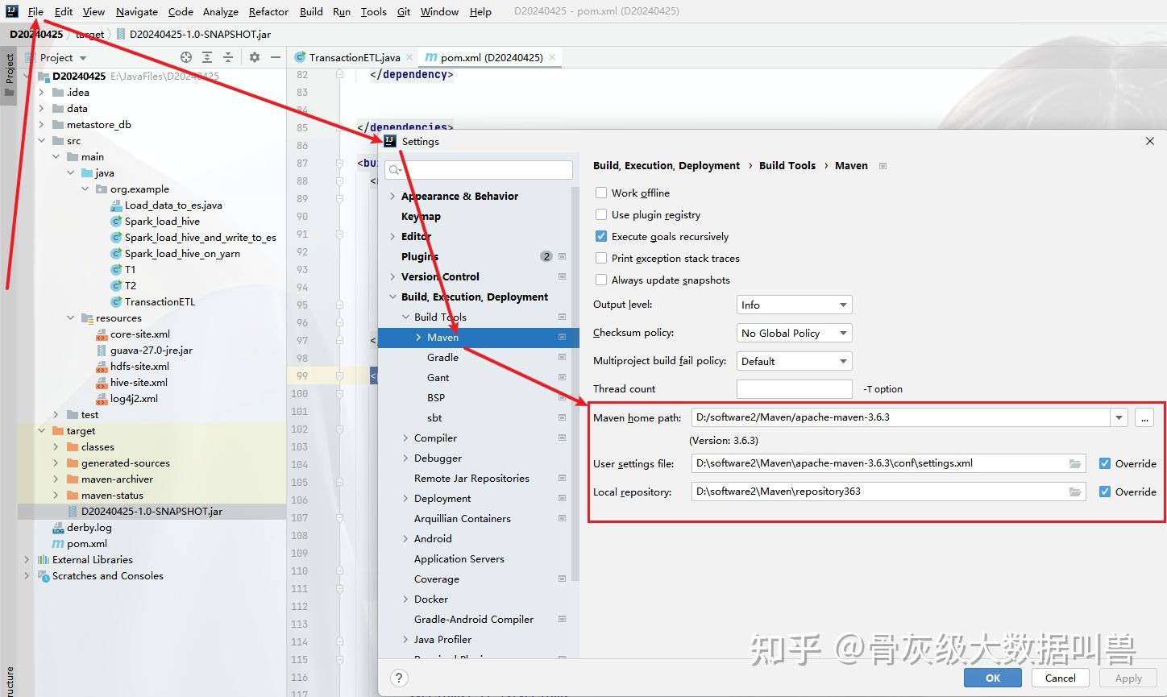Screen dimensions: 1167x697
Task: Click the Hide Project panel minus icon
Action: [x=275, y=57]
